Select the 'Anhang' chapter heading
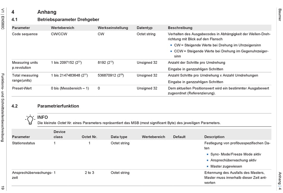The width and height of the screenshot is (283, 193). pos(47,12)
